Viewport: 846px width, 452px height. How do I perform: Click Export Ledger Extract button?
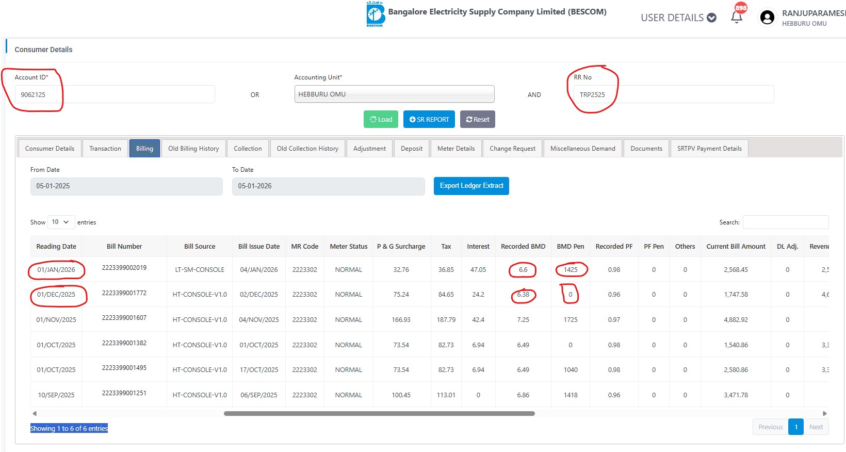471,186
